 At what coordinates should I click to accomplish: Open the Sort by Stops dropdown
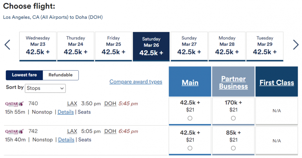[45, 89]
